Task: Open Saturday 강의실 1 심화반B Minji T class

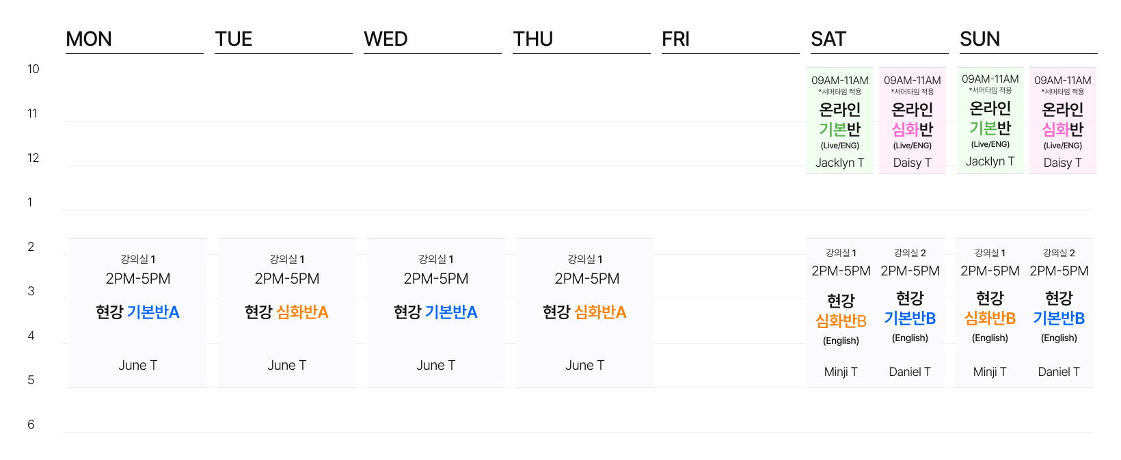Action: [x=841, y=313]
